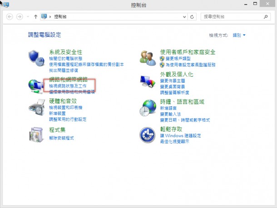This screenshot has width=277, height=208.
Task: Open 使用者帳戶和家庭安全 category heading
Action: point(188,52)
